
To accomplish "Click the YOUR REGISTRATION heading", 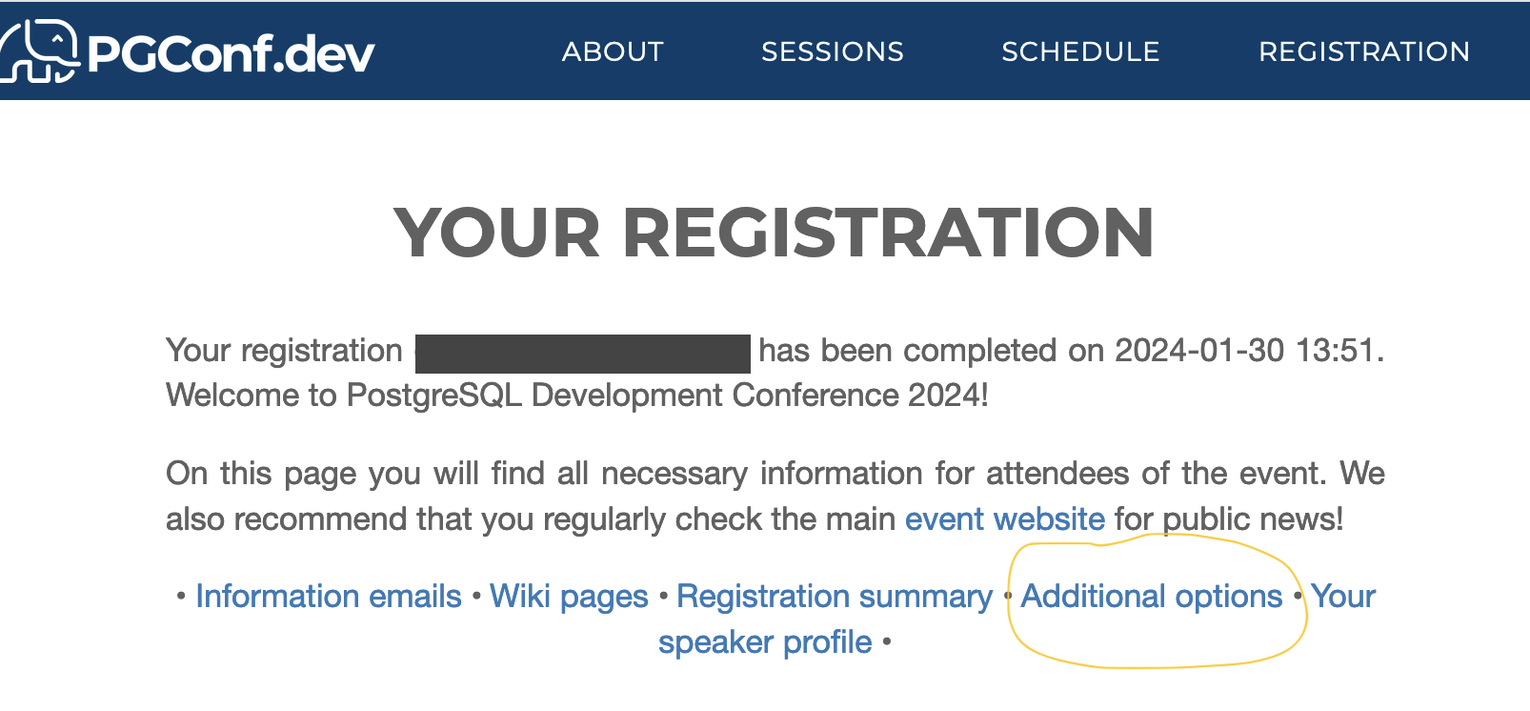I will [773, 233].
